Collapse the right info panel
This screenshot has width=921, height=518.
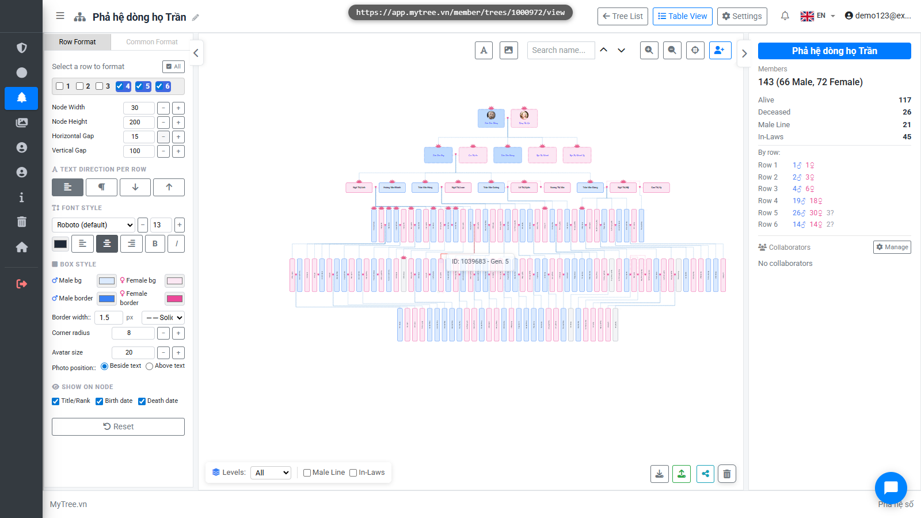click(x=744, y=53)
